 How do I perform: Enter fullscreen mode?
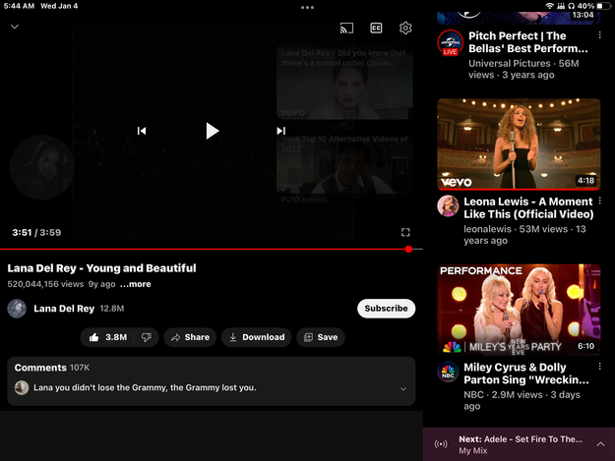(x=405, y=232)
